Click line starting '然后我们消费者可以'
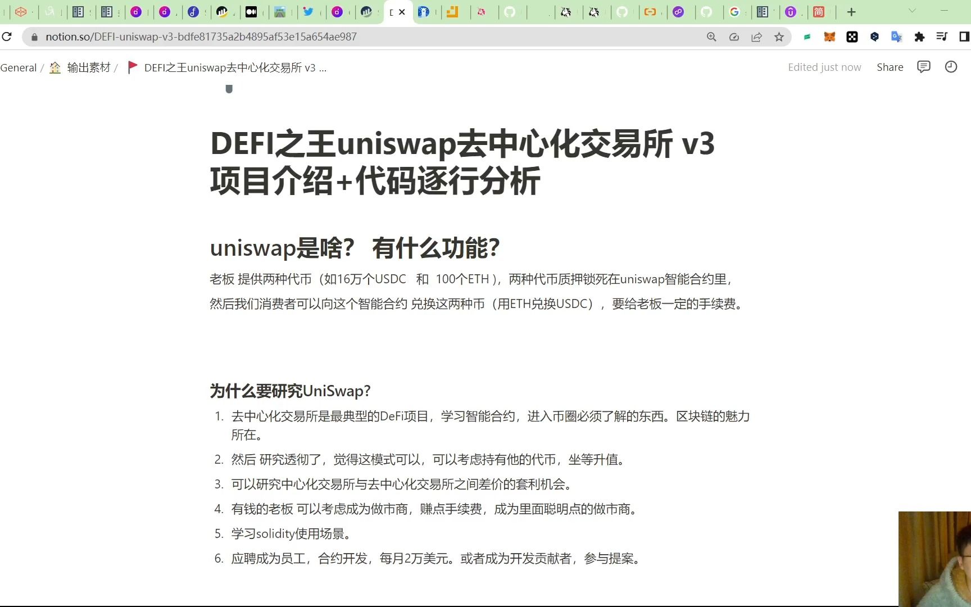The width and height of the screenshot is (971, 607). click(477, 304)
